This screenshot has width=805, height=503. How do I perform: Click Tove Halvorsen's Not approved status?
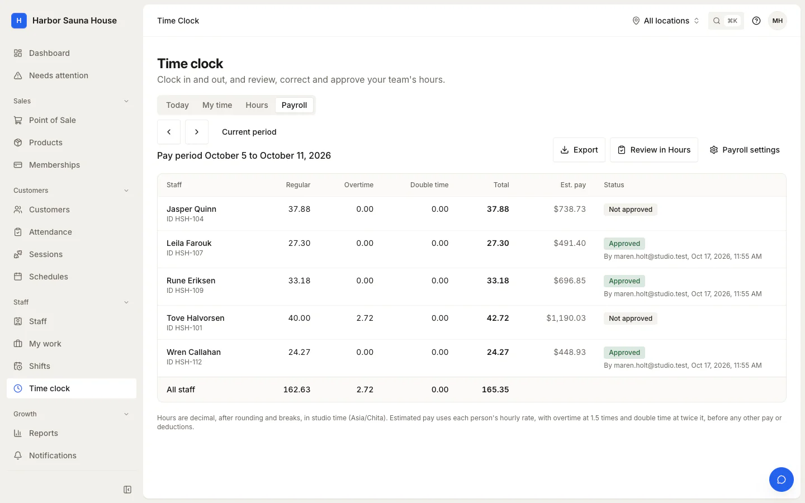pyautogui.click(x=631, y=319)
